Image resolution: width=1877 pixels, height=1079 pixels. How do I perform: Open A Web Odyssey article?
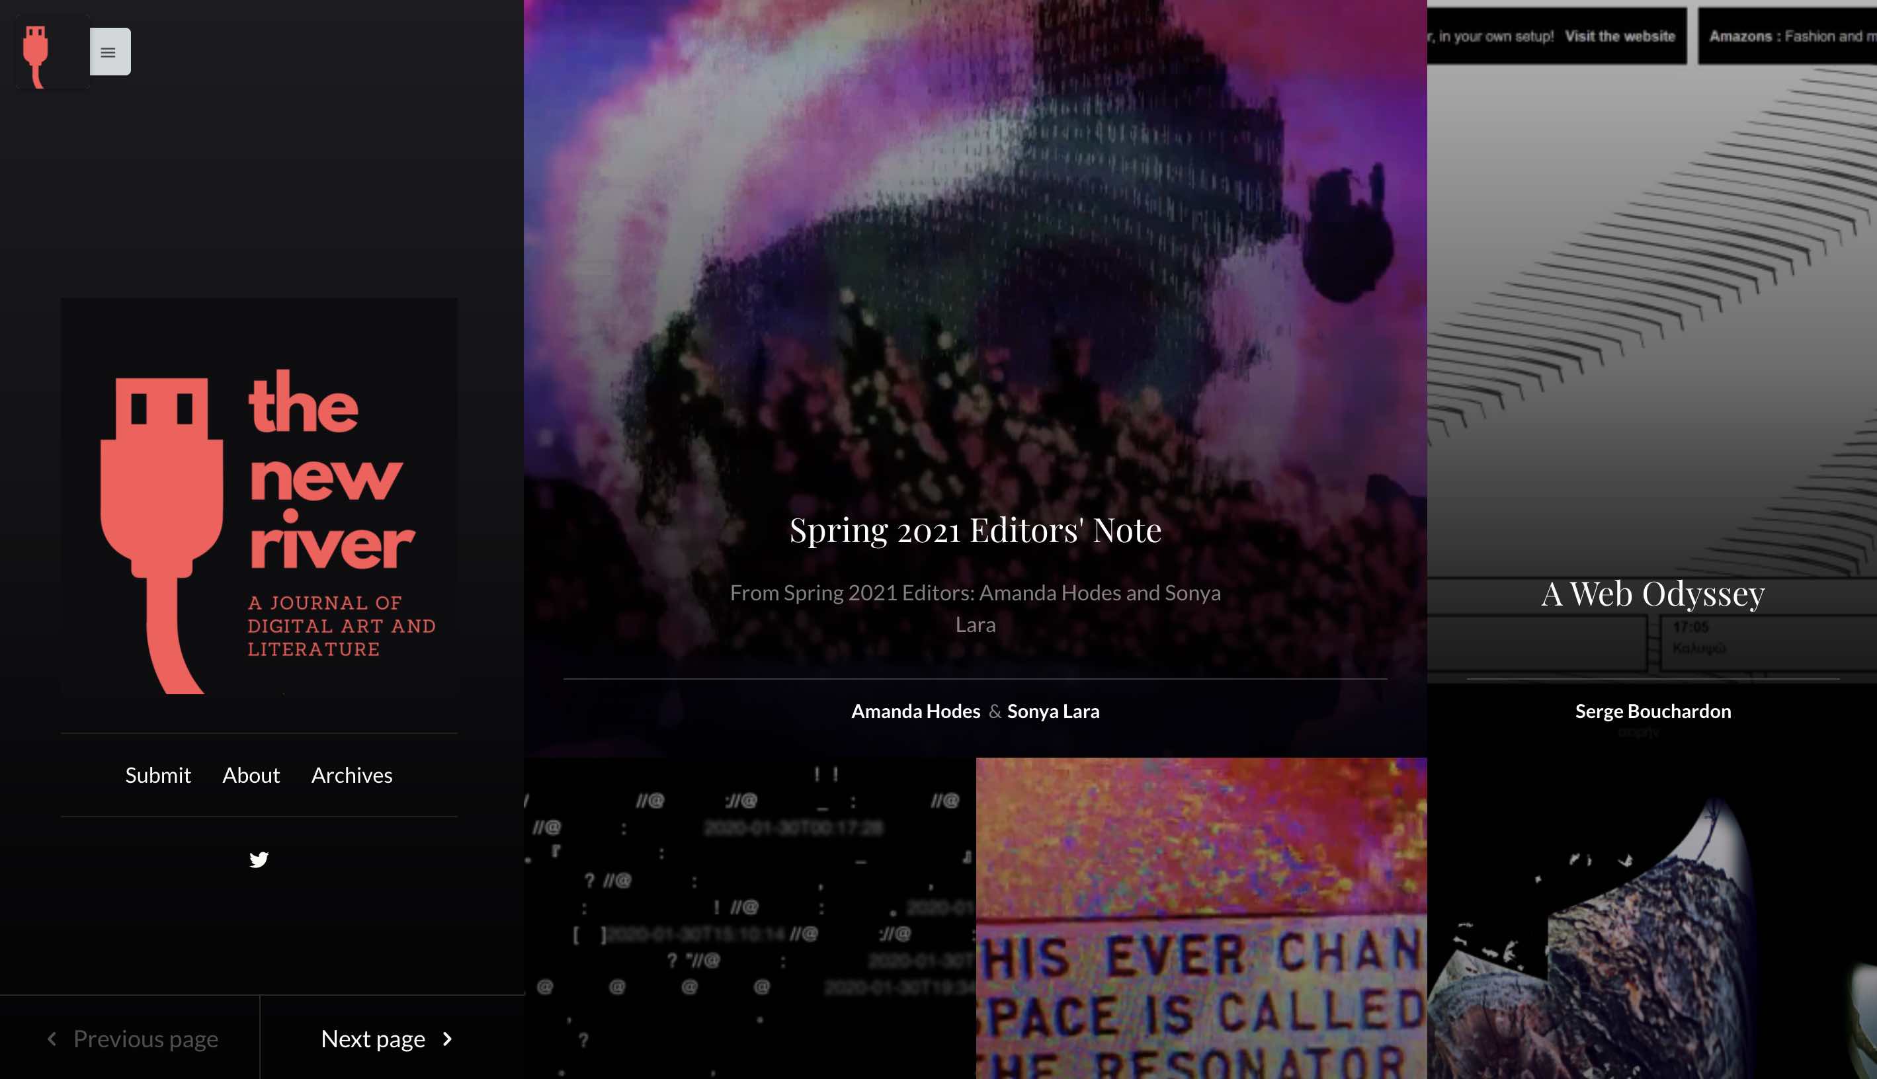pos(1652,593)
